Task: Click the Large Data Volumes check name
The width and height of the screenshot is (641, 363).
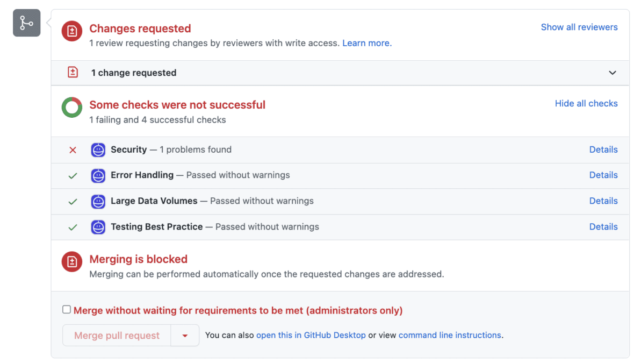Action: click(x=154, y=201)
